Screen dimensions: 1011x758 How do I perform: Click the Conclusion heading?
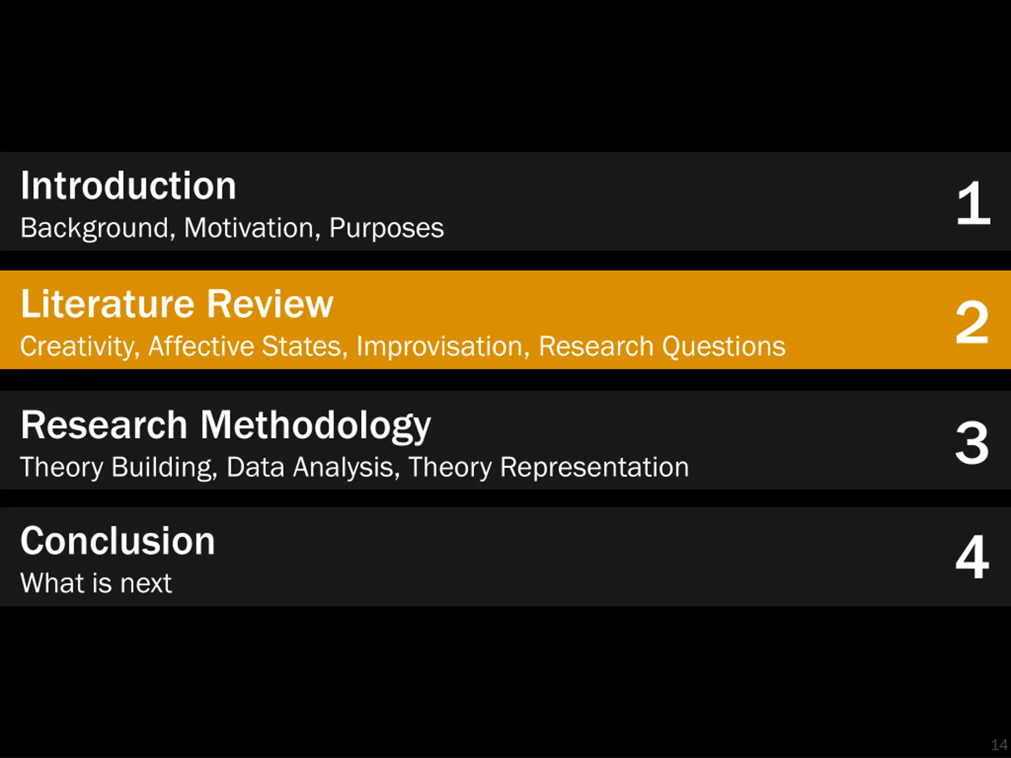click(117, 540)
